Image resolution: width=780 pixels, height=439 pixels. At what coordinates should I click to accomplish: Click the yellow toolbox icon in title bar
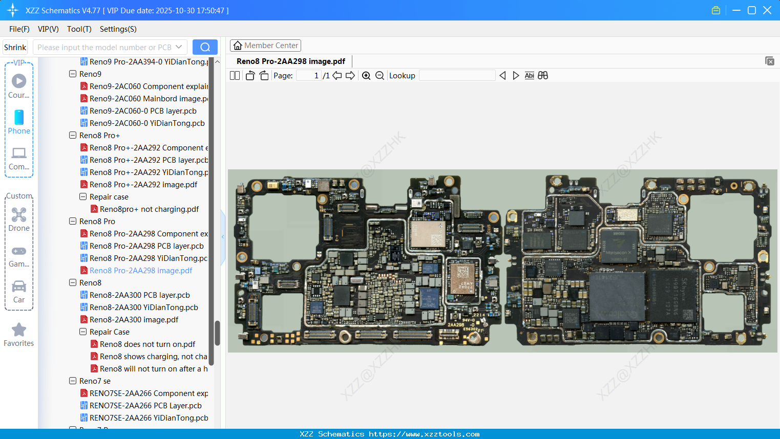click(x=716, y=10)
